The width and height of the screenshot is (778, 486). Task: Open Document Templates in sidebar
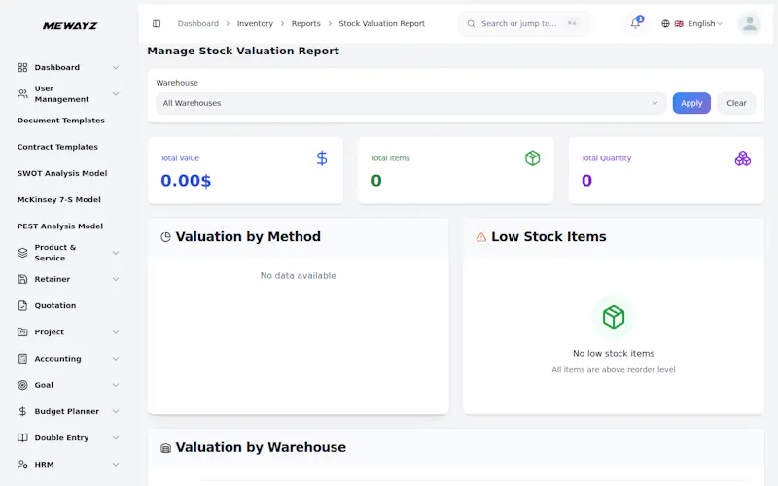coord(61,121)
